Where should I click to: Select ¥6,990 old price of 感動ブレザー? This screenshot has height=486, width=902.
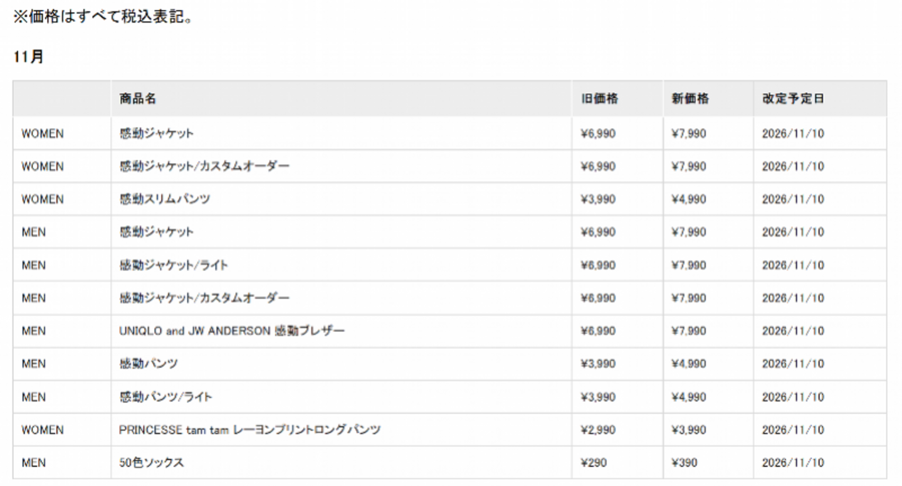point(598,331)
